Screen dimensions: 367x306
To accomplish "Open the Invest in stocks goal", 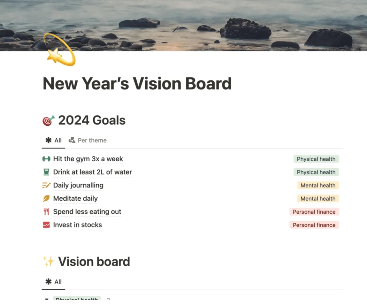I will tap(77, 225).
